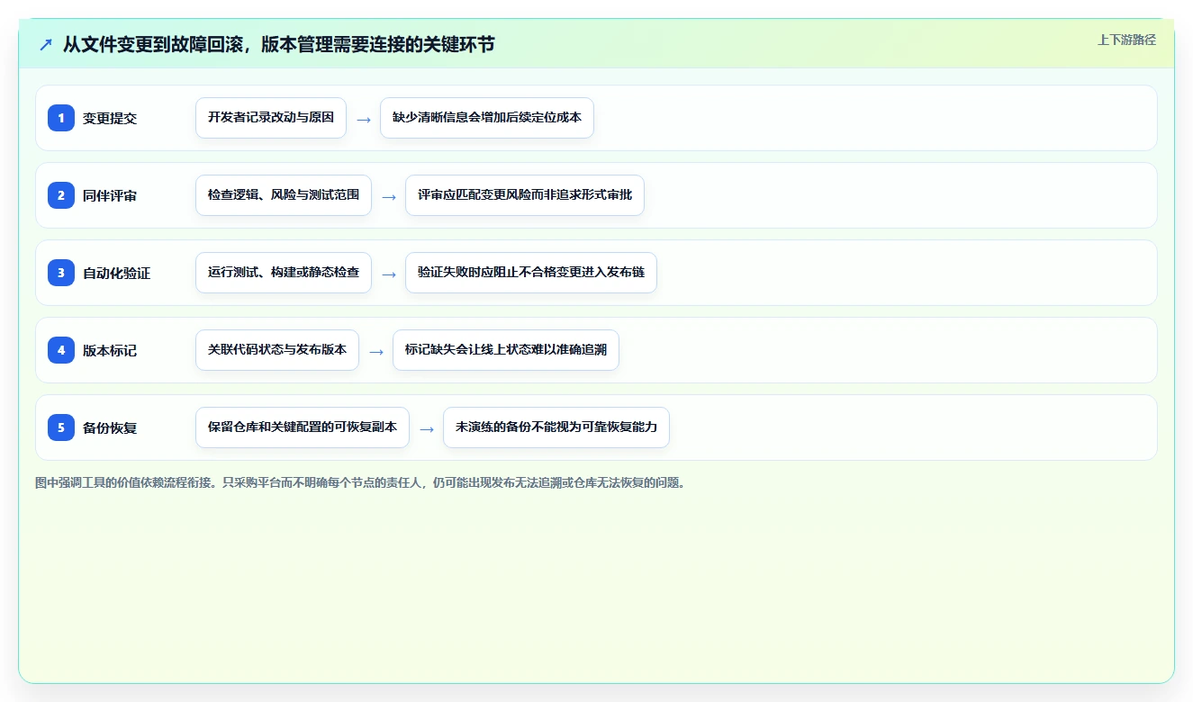Click the 缺少清晰信息会增加后续定位成本 chip

click(487, 118)
